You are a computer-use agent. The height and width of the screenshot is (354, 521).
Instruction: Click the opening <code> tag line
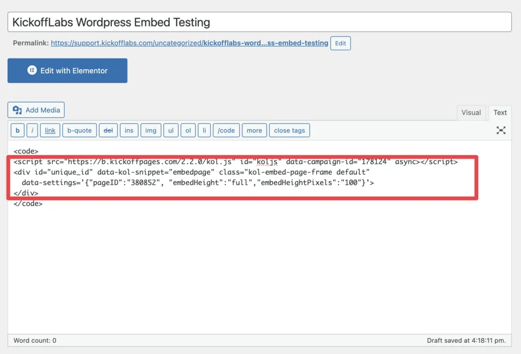click(x=26, y=151)
